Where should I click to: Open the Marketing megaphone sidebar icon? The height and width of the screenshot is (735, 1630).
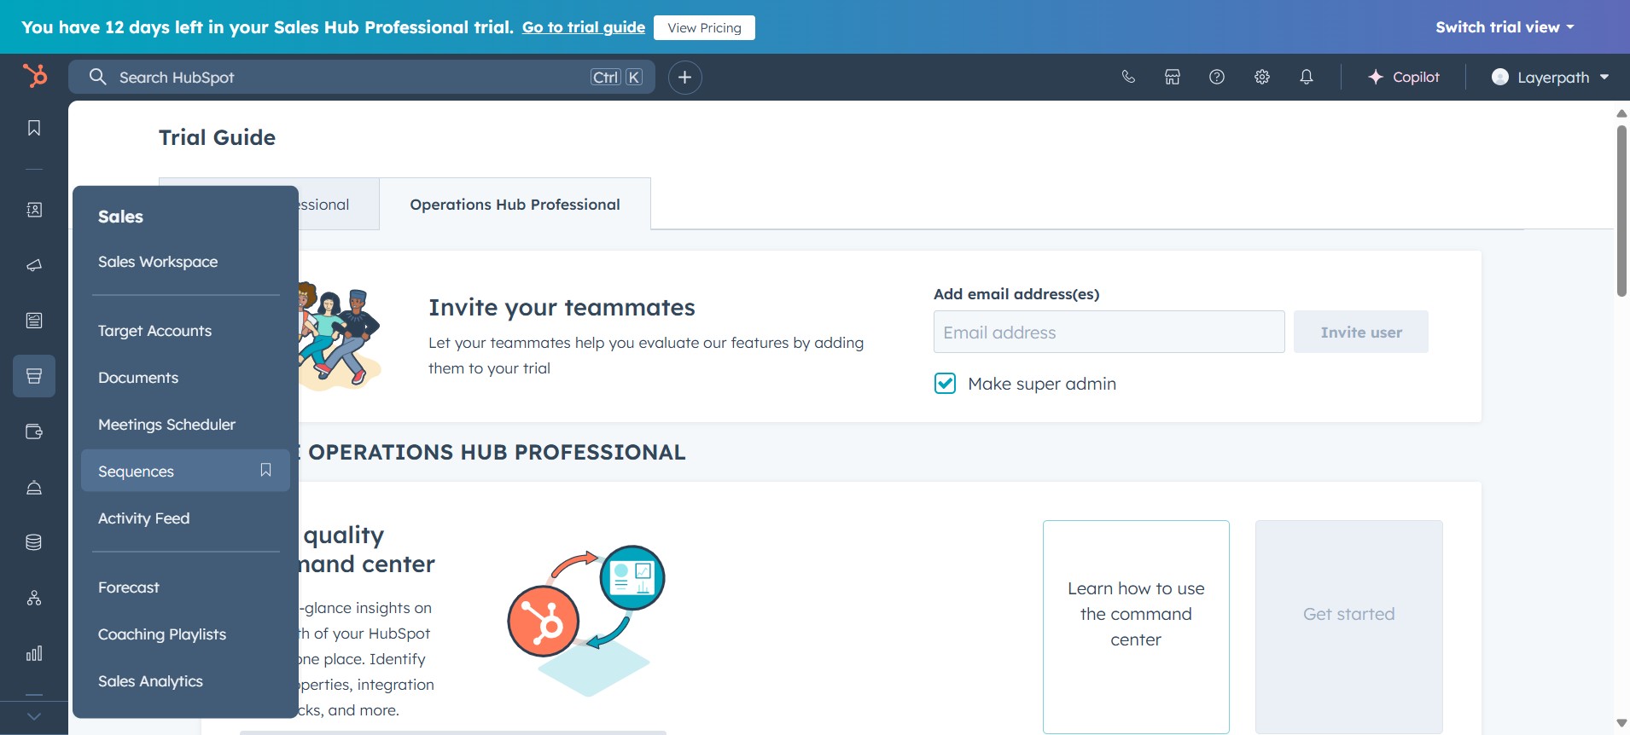pos(34,265)
